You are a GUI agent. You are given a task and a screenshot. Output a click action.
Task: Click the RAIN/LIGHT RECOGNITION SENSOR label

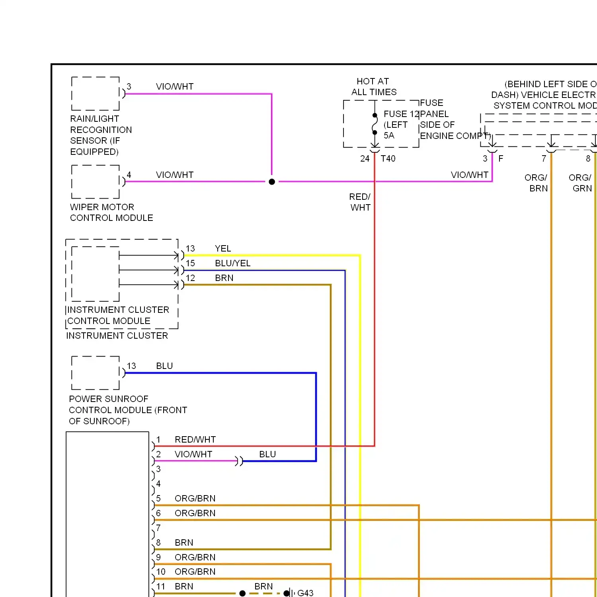[101, 135]
